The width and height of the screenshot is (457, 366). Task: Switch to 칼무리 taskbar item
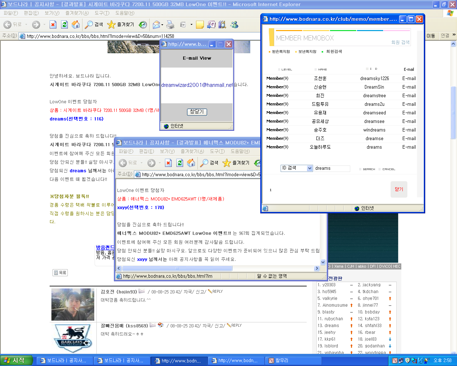(x=292, y=361)
